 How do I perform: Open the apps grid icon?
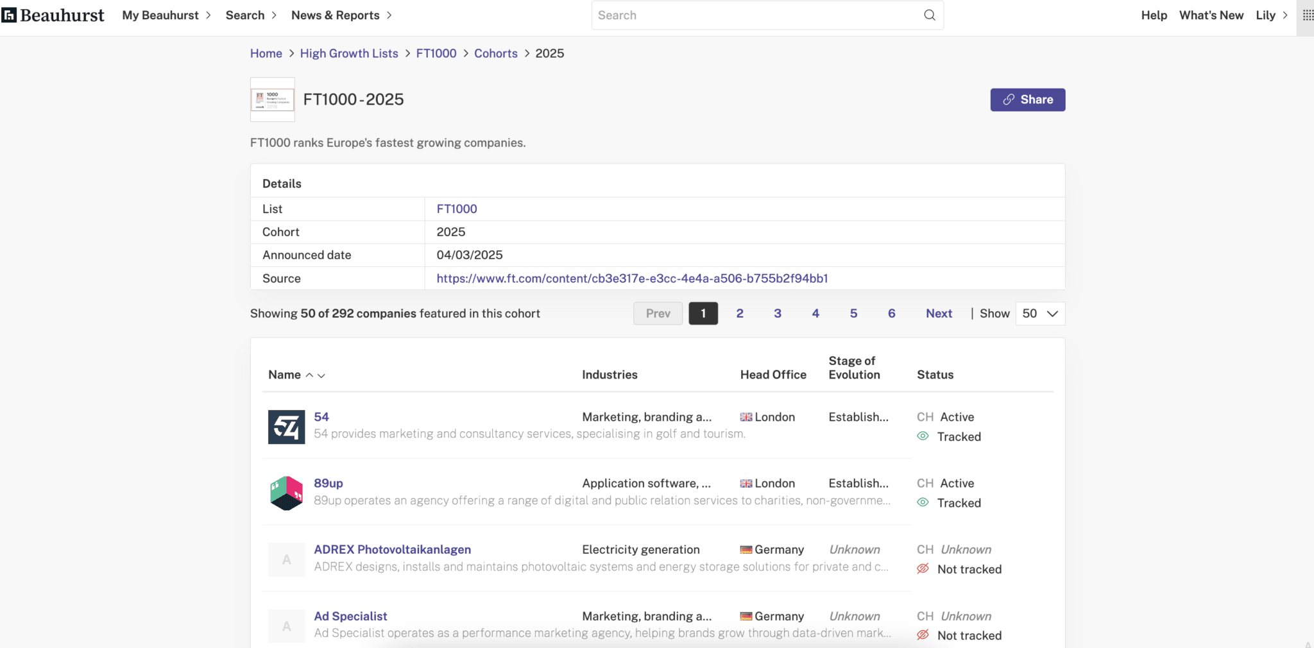1308,15
